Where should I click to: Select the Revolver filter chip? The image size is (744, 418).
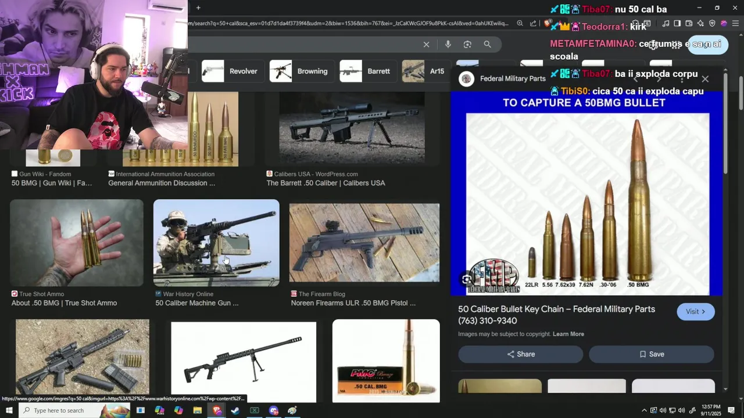(231, 71)
